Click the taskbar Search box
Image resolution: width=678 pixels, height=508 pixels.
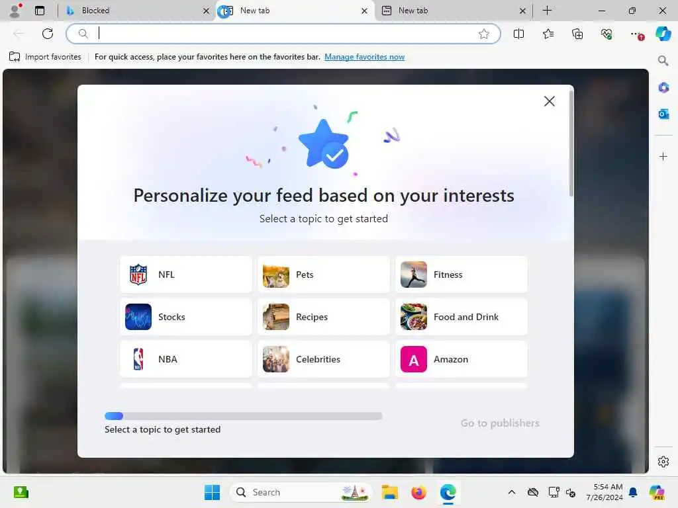pos(301,492)
